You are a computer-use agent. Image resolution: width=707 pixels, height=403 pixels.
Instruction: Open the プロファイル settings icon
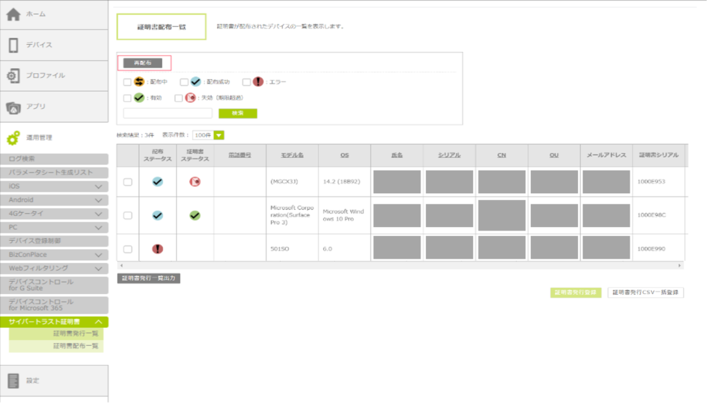pos(13,76)
